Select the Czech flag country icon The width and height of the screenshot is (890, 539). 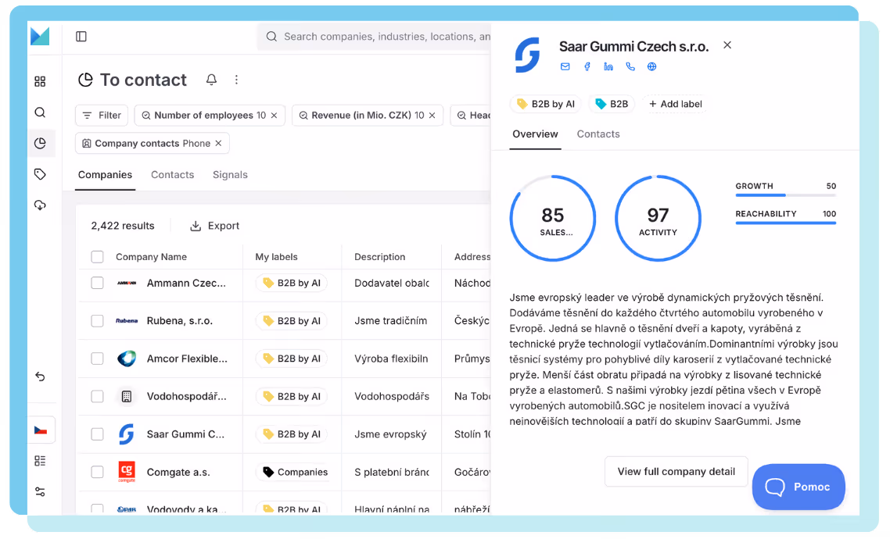pos(41,430)
